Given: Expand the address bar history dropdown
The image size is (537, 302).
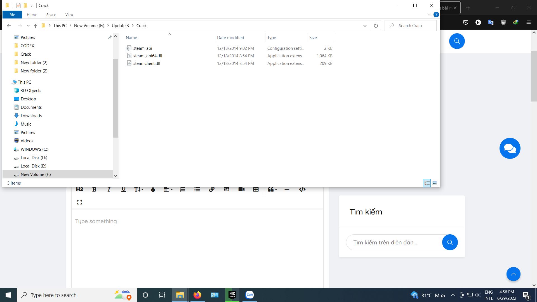Looking at the screenshot, I should 365,25.
